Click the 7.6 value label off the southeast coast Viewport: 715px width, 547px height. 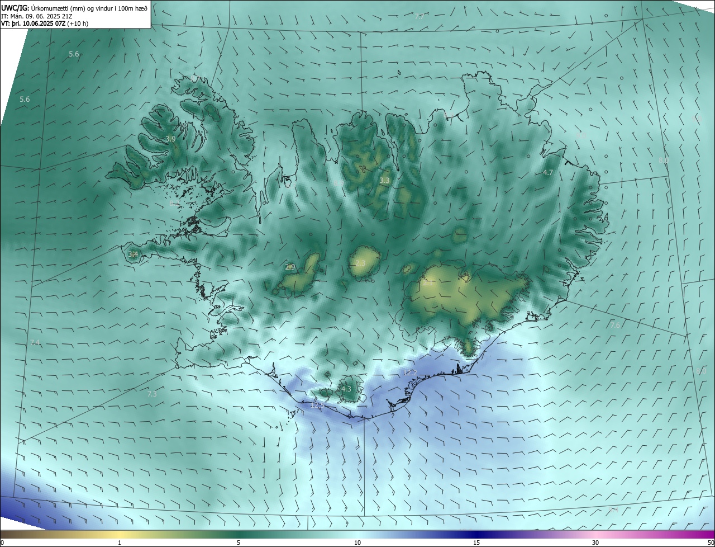tap(615, 325)
